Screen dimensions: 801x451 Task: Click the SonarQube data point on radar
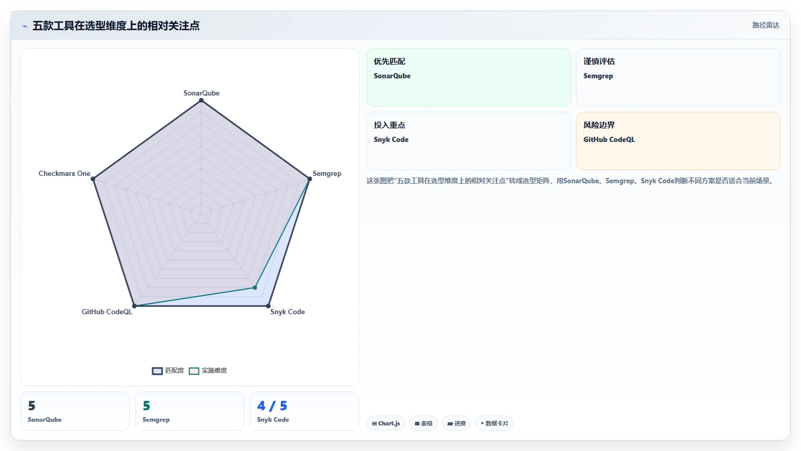(x=201, y=100)
